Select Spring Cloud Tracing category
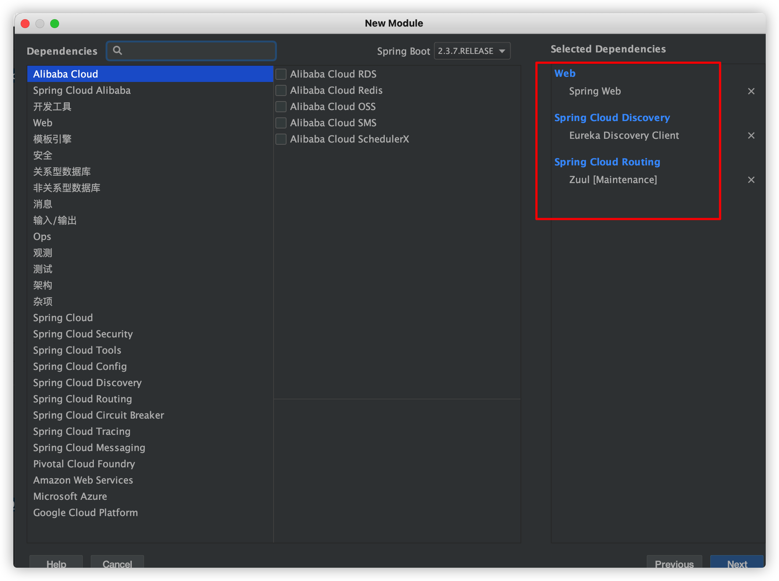The height and width of the screenshot is (581, 779). 150,432
